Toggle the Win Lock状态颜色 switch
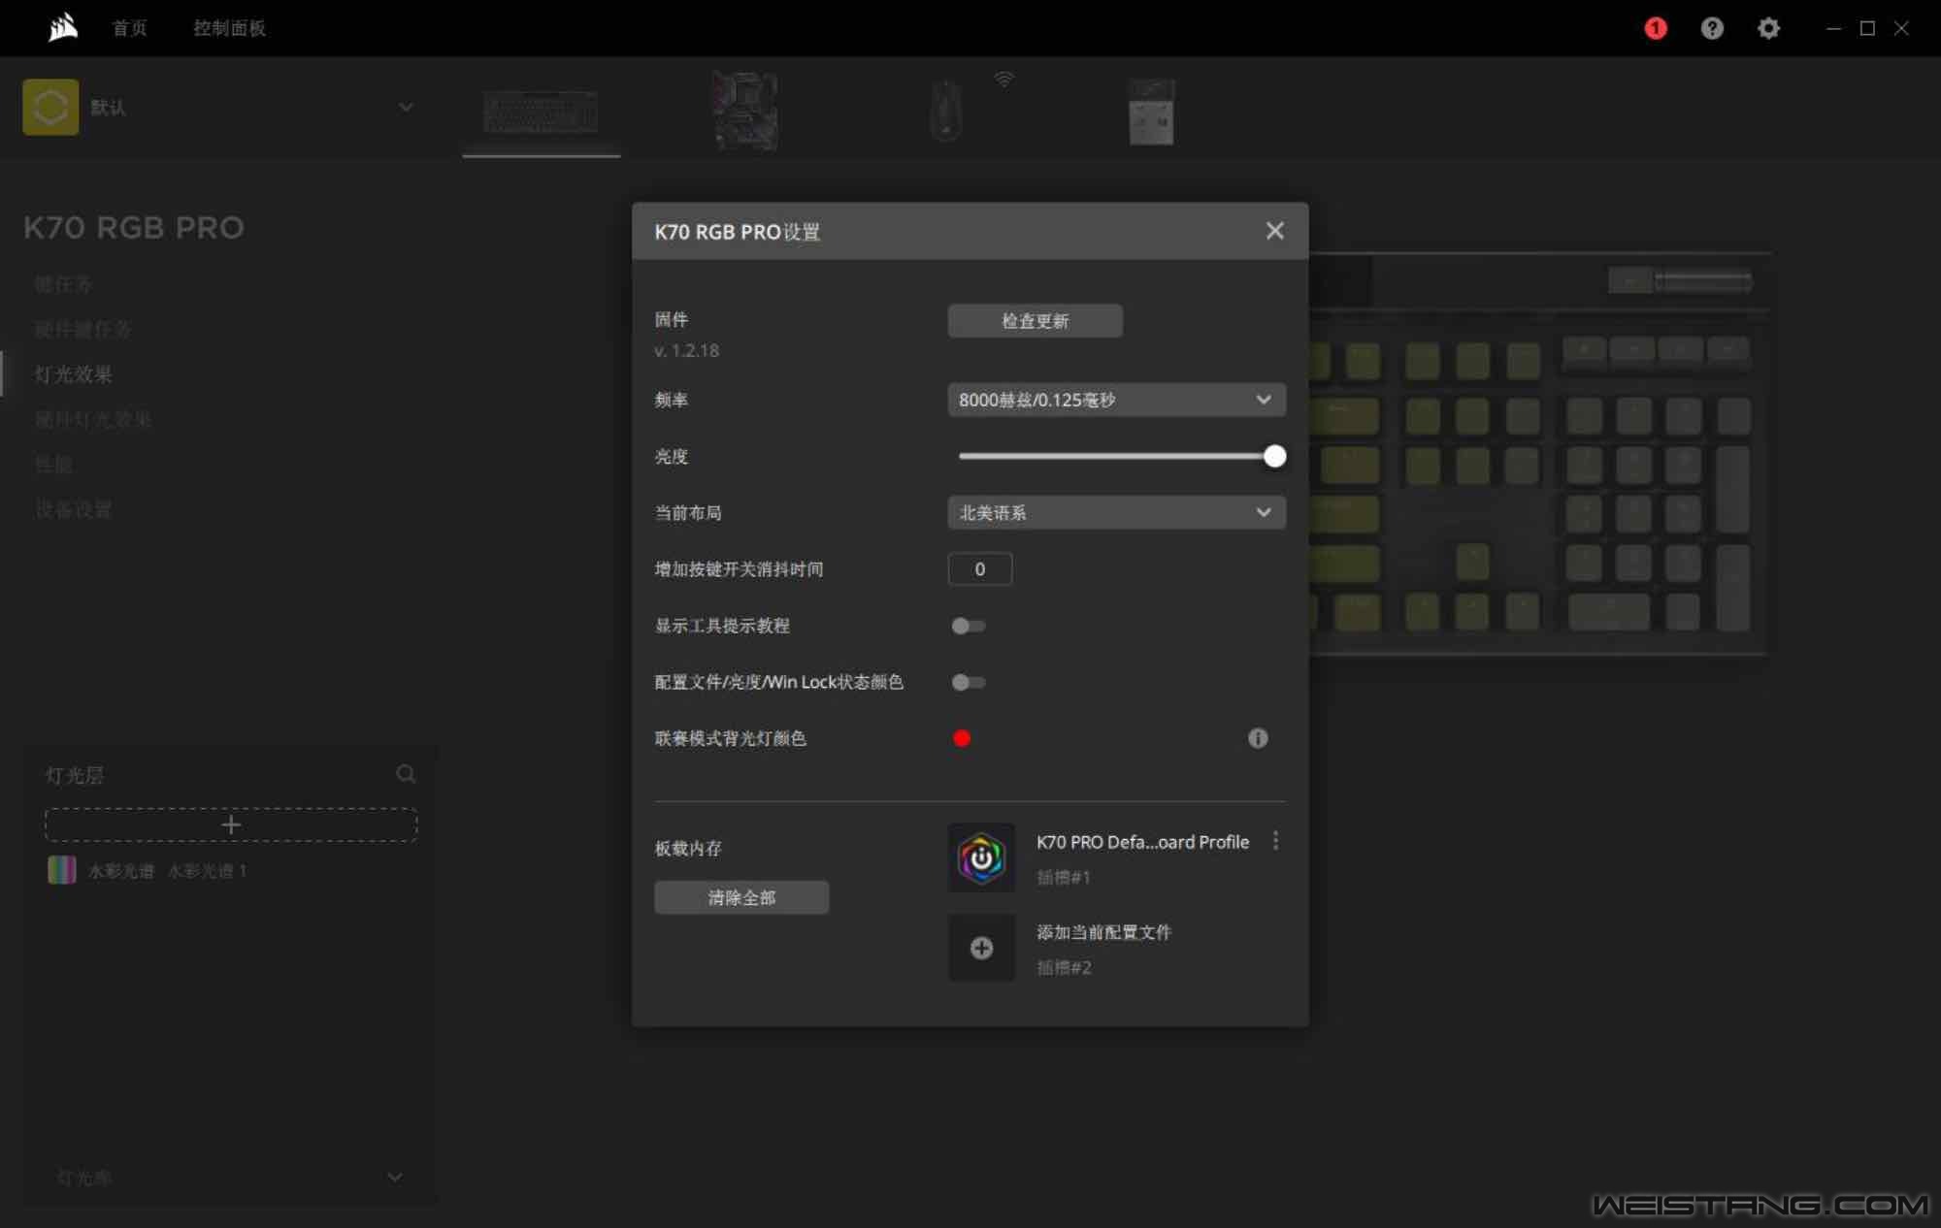The width and height of the screenshot is (1941, 1228). pos(968,682)
